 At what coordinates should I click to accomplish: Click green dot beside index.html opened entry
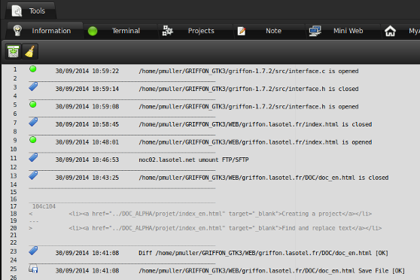[x=33, y=139]
